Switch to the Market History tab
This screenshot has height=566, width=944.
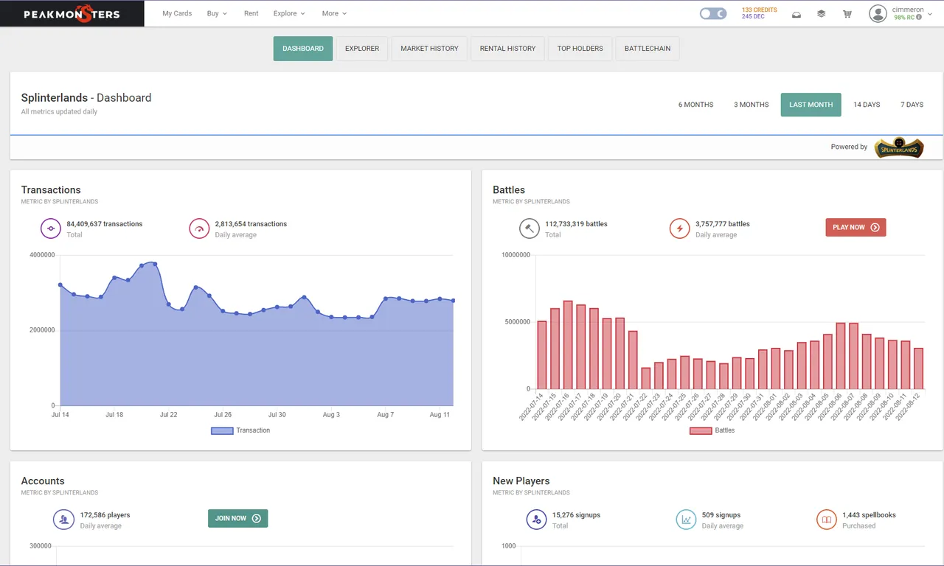click(429, 49)
